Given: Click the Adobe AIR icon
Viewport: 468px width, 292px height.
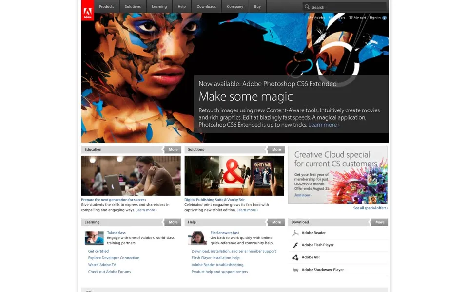Looking at the screenshot, I should (x=295, y=257).
